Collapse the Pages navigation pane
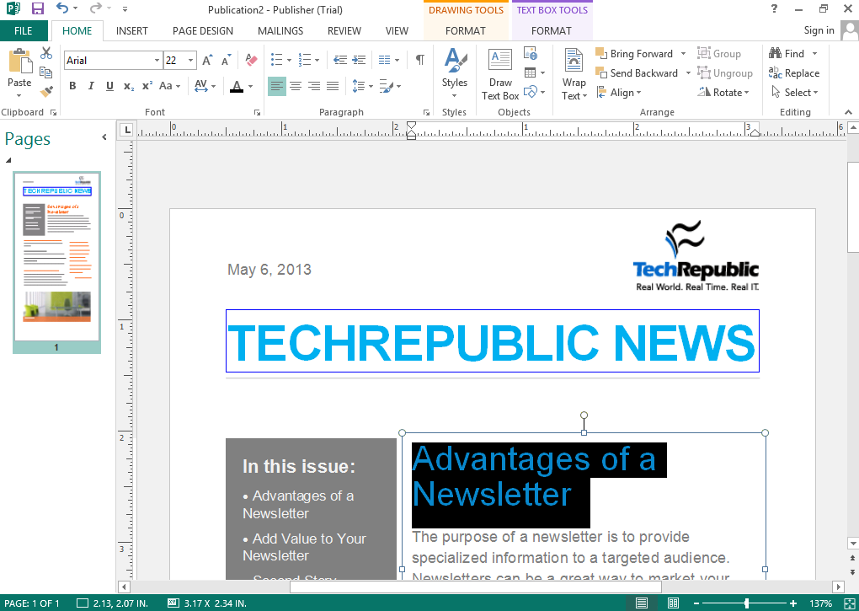 104,137
